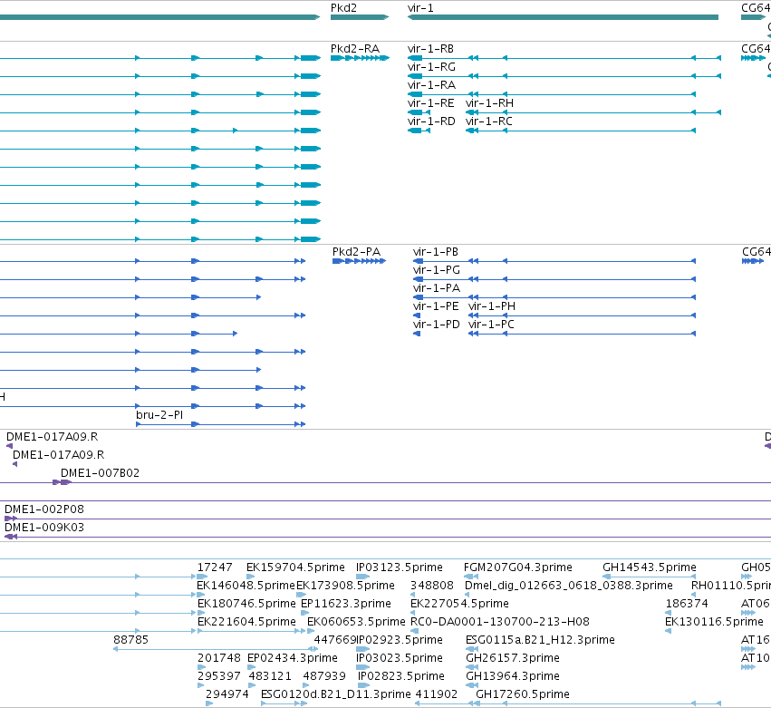Click the EK130116.5prime EST label

pyautogui.click(x=714, y=622)
